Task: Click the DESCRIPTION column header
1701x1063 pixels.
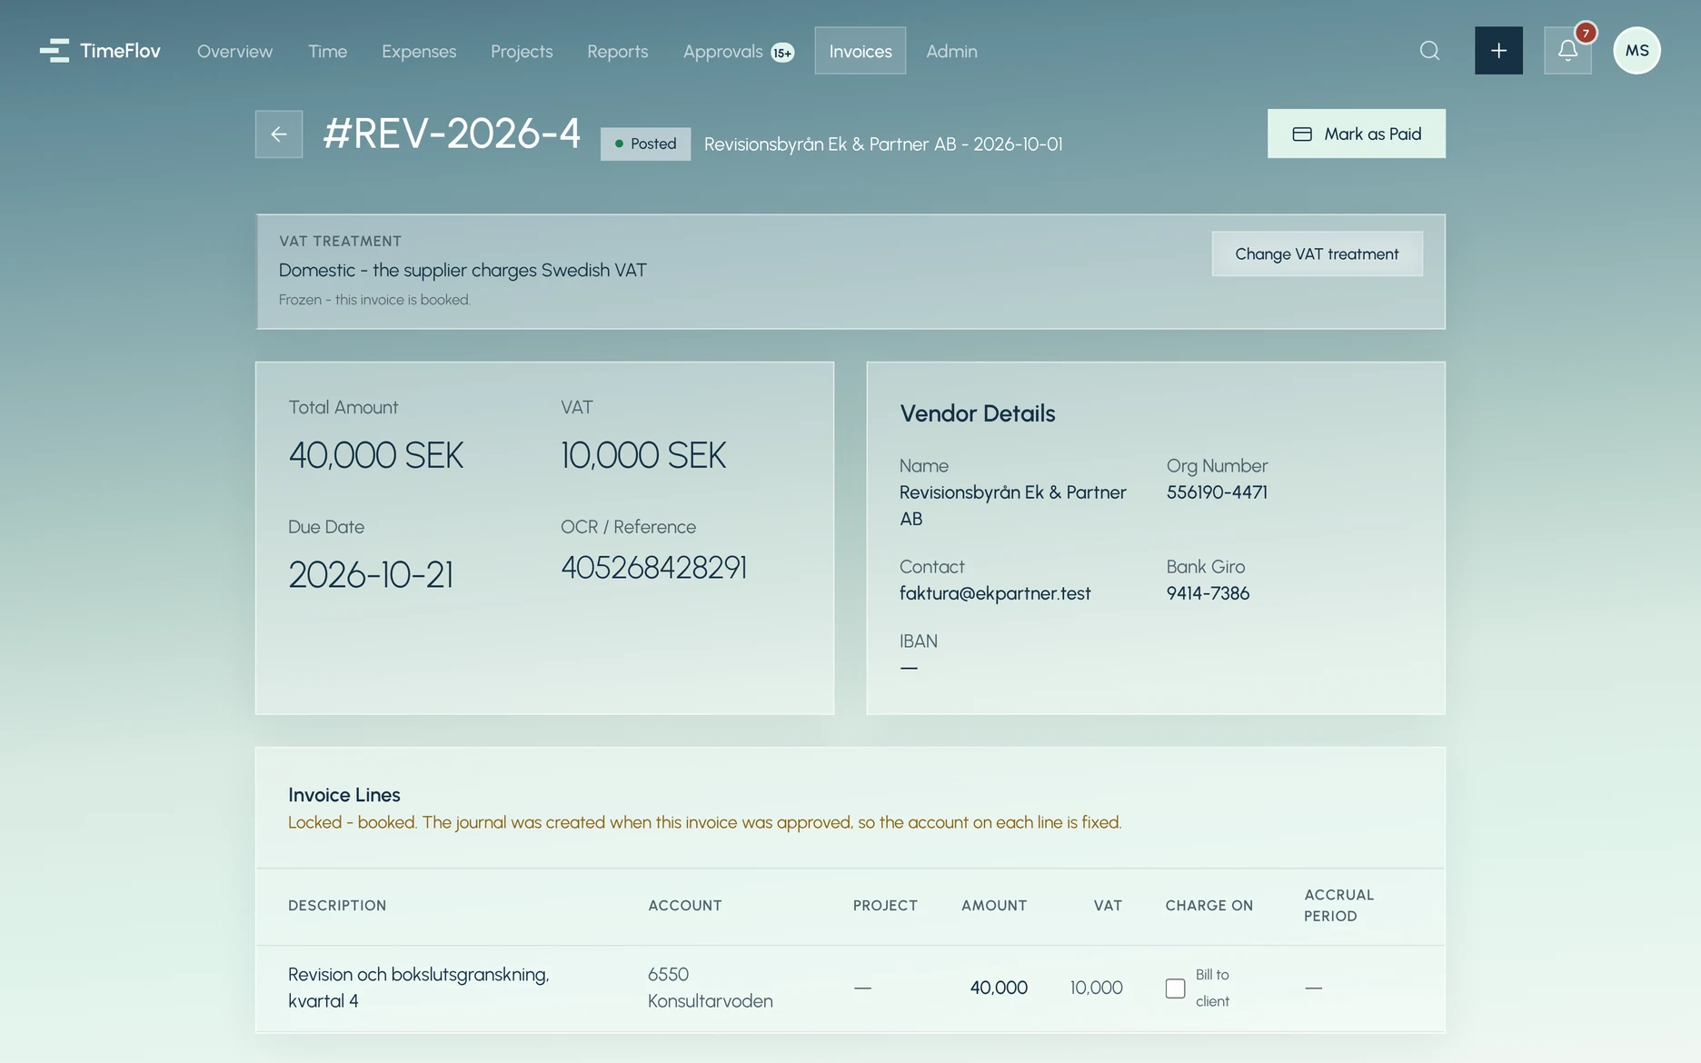Action: click(337, 906)
